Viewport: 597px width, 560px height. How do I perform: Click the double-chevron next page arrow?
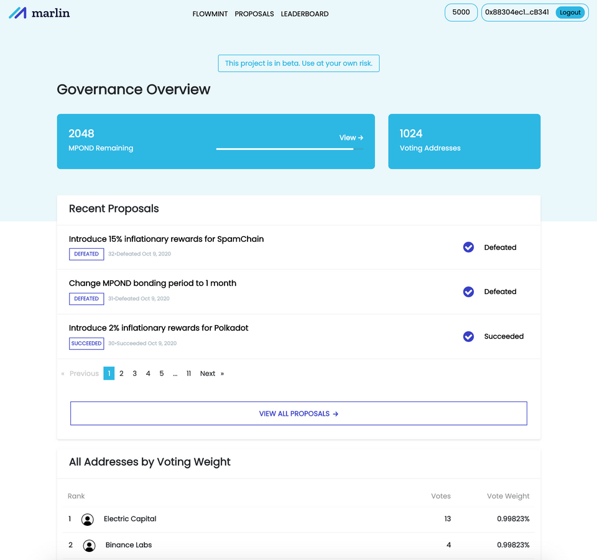click(223, 374)
